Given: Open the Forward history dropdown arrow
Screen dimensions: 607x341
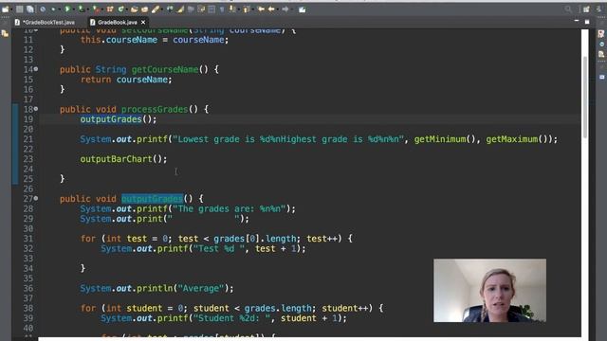Looking at the screenshot, I should pos(292,9).
